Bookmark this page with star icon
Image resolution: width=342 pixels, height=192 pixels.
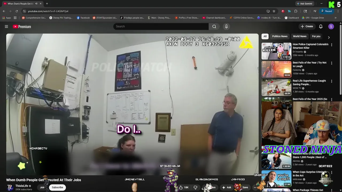[274, 11]
